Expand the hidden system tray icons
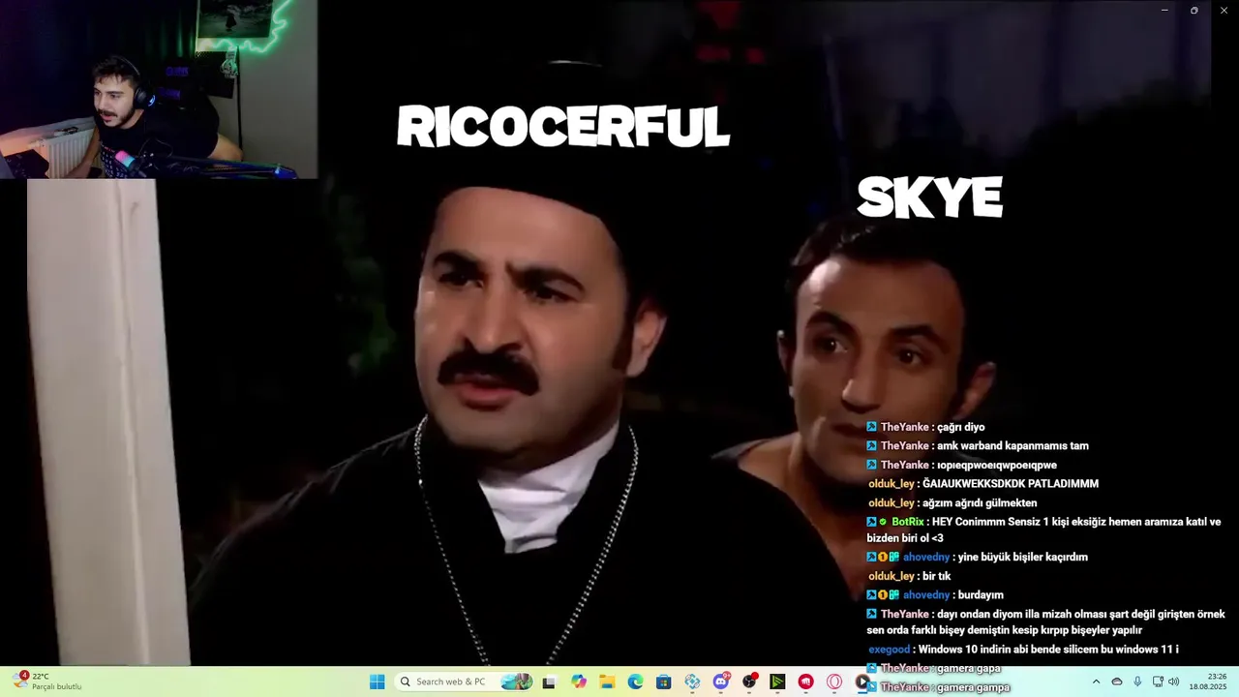1239x697 pixels. click(1096, 682)
